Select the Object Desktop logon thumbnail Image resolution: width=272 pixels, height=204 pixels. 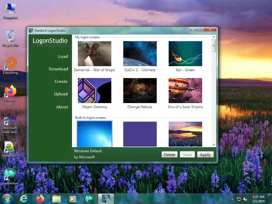pyautogui.click(x=95, y=91)
